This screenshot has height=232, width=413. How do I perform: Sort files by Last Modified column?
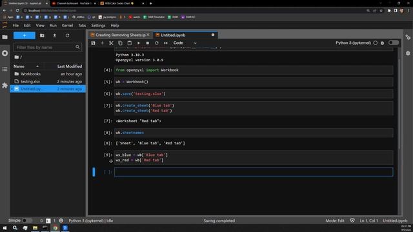(x=70, y=66)
